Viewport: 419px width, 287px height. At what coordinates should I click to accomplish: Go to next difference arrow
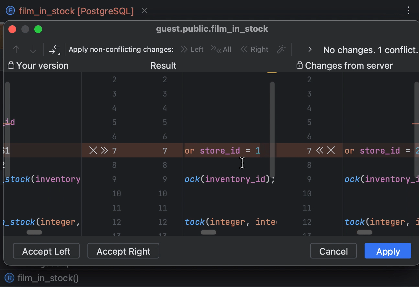(33, 50)
